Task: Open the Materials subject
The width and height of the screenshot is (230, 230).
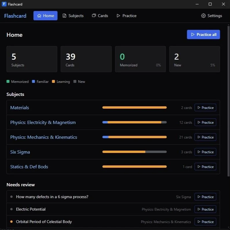Action: click(x=20, y=107)
